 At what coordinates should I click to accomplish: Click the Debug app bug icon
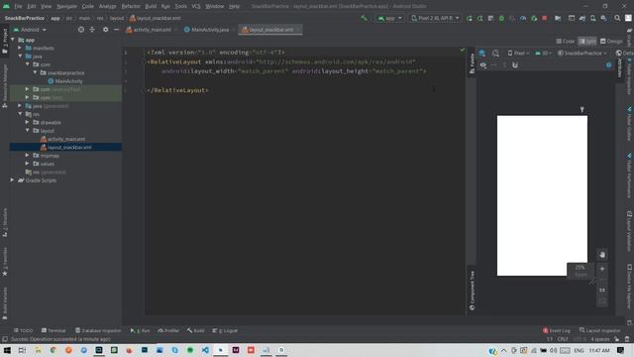501,18
